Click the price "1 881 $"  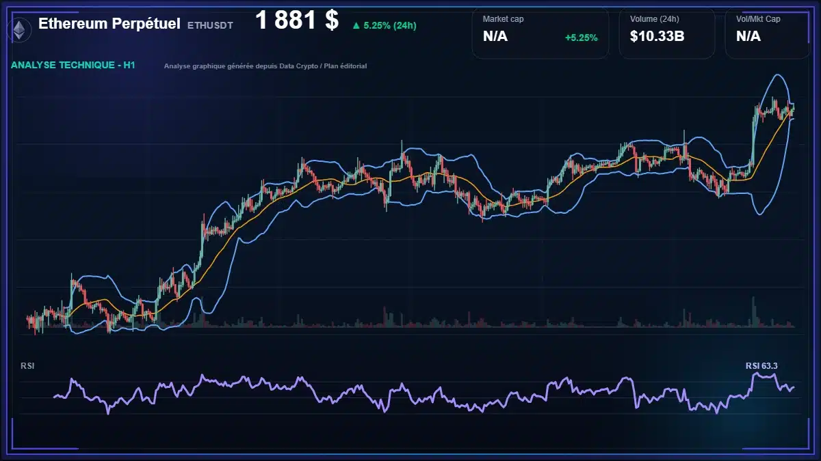pyautogui.click(x=297, y=20)
